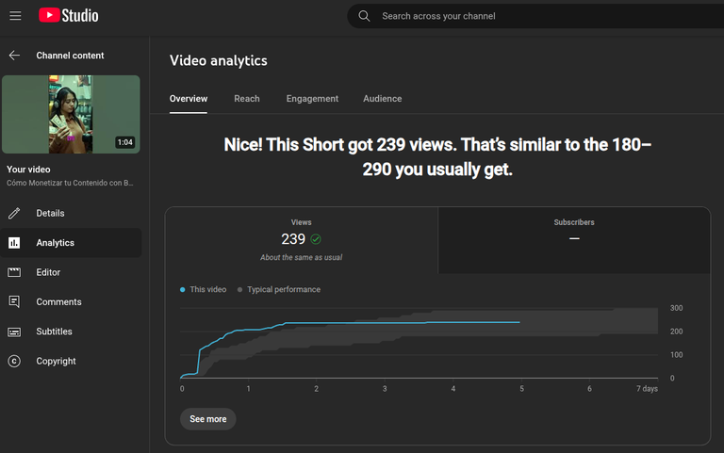
Task: Click the See more button
Action: [x=207, y=419]
